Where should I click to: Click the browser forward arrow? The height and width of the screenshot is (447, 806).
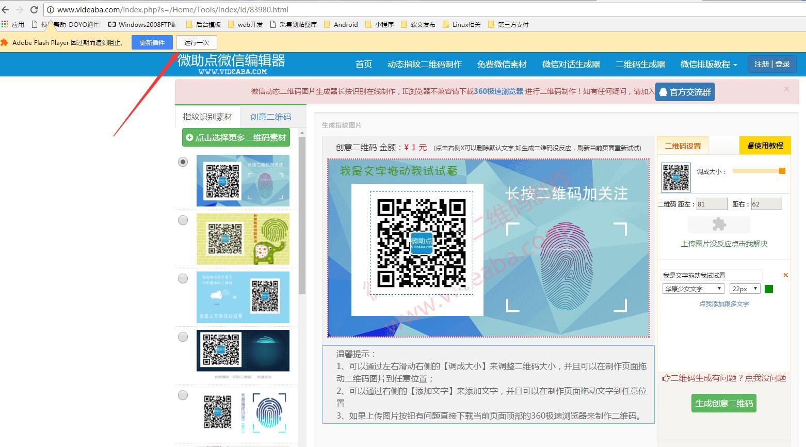[x=20, y=9]
